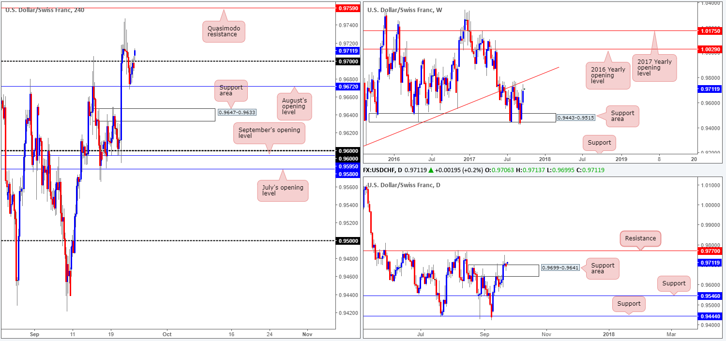
Task: Select the 2016 Yearly opening level callout
Action: [x=608, y=75]
